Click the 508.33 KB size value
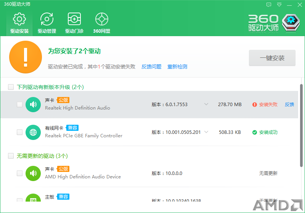 230,132
